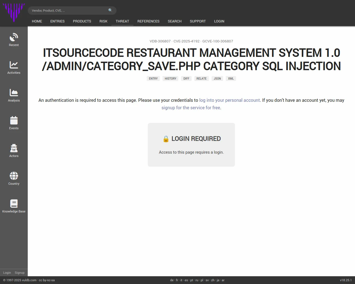Open the SEARCH menu item
Screen dimensions: 355x284
pyautogui.click(x=175, y=21)
